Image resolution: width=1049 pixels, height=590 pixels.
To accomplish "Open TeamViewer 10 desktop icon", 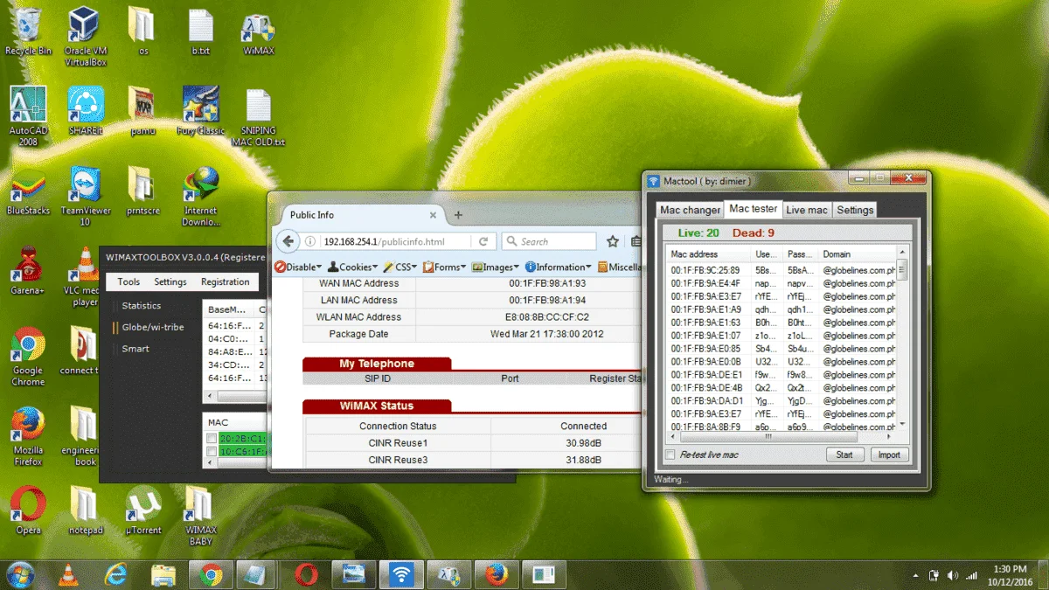I will pyautogui.click(x=86, y=198).
